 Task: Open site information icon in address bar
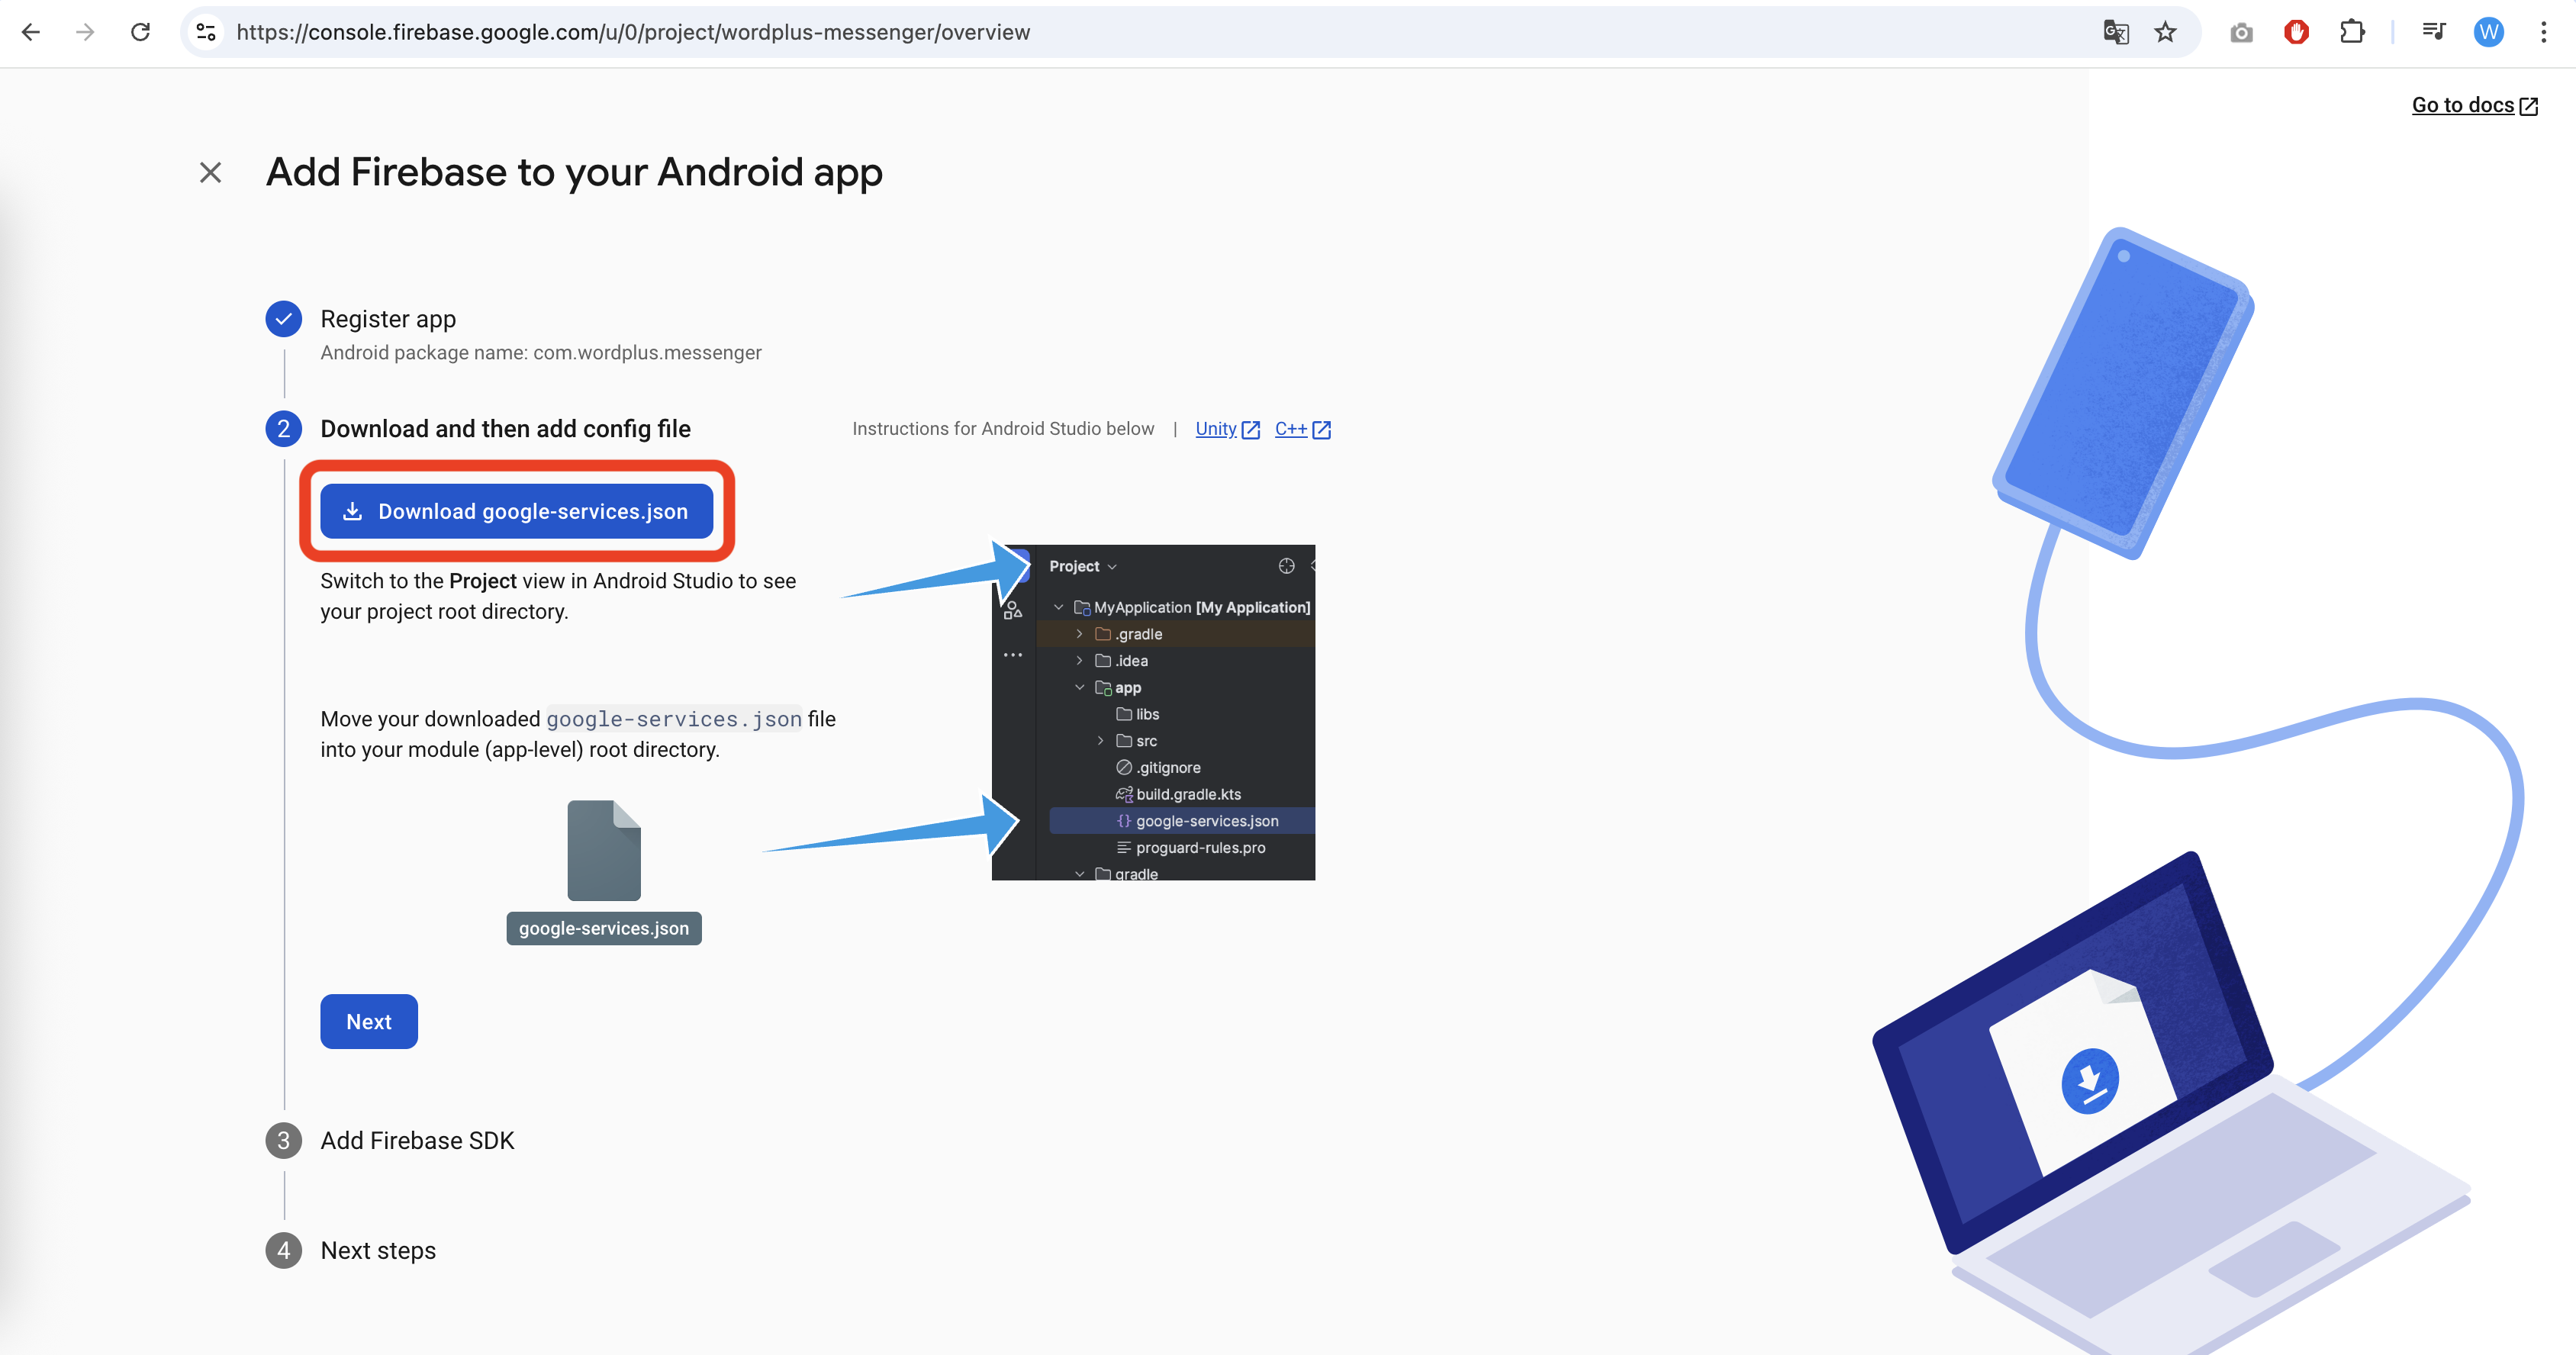206,32
